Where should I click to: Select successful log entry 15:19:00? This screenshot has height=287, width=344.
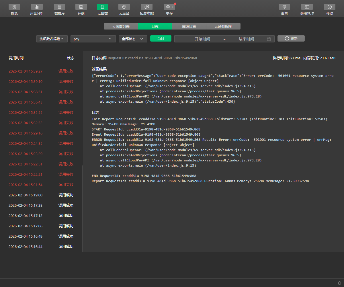click(x=41, y=195)
